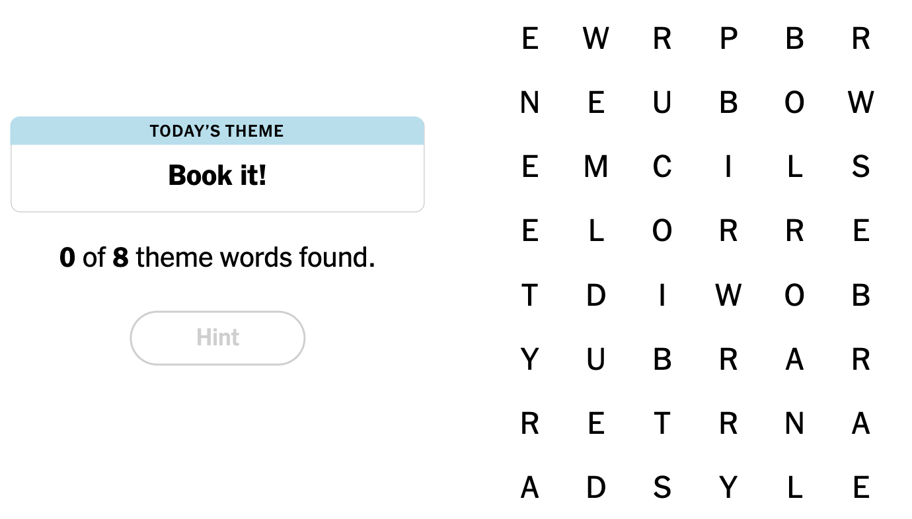Screen dimensions: 912x519
Task: Select the I between C and L
Action: [x=728, y=167]
